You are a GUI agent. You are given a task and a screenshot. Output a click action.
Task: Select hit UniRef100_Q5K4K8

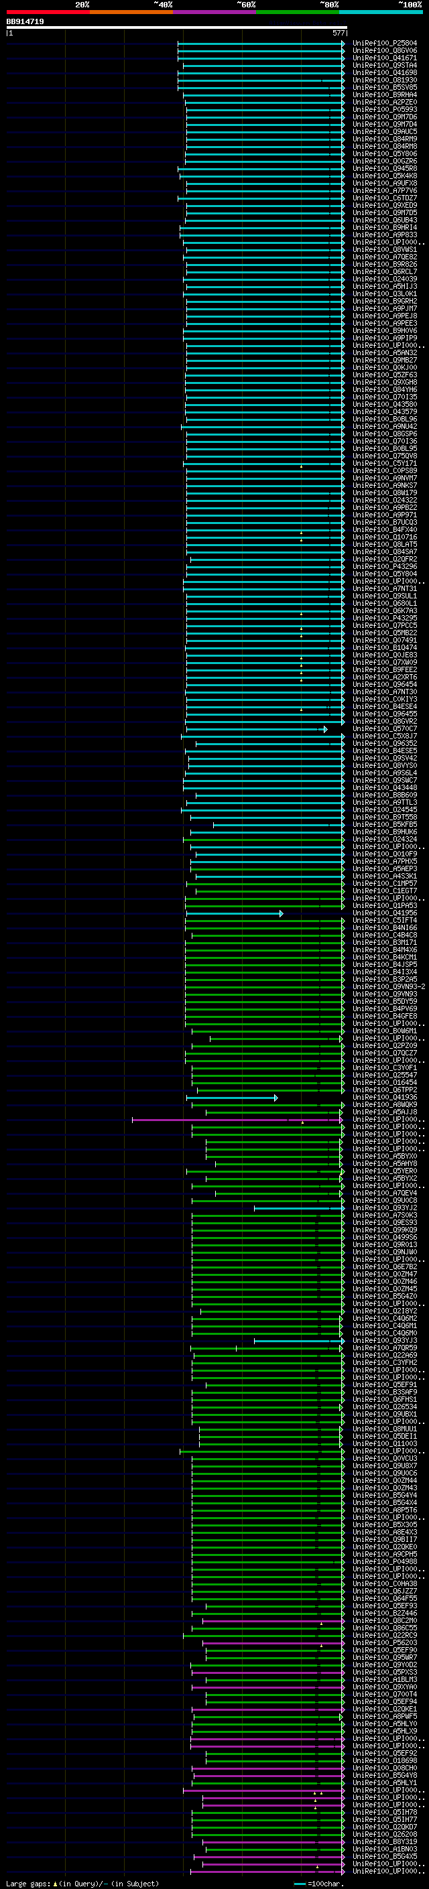tap(384, 176)
